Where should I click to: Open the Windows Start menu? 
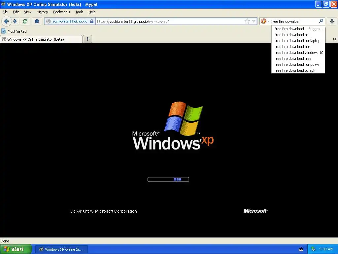click(x=16, y=249)
